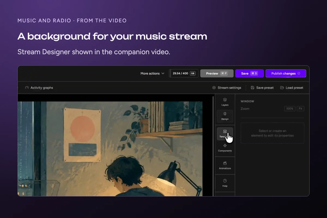327x218 pixels.
Task: Open the Components panel
Action: click(x=225, y=148)
